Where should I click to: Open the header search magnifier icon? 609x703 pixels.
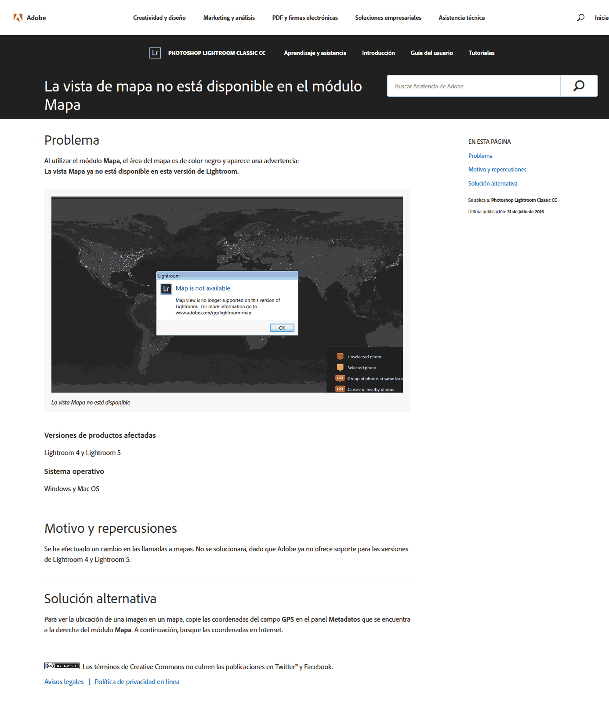tap(580, 18)
